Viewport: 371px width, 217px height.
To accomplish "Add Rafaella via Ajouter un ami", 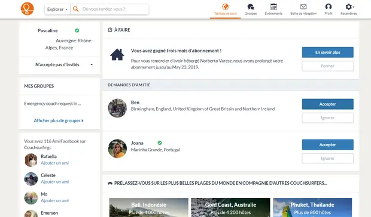I will 54,163.
